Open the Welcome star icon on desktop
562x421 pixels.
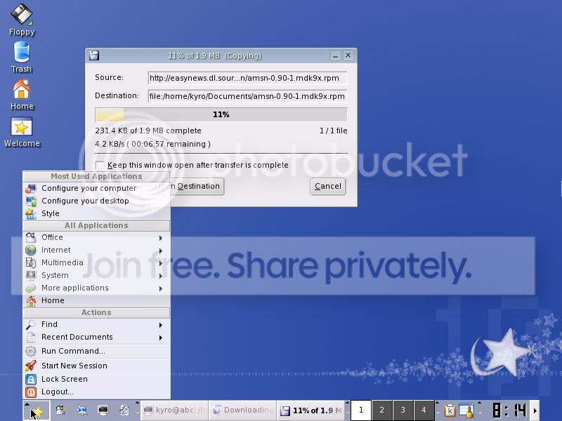(22, 127)
